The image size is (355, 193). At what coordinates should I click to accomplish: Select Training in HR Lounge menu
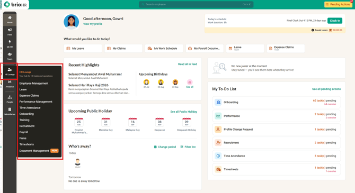click(x=24, y=120)
